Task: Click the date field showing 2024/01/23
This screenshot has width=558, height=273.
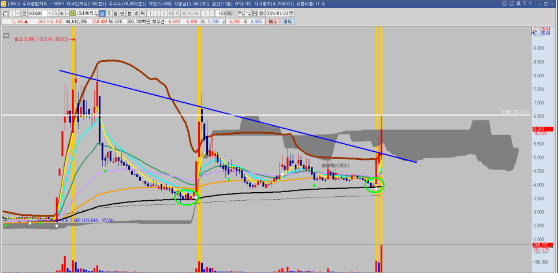Action: [277, 13]
